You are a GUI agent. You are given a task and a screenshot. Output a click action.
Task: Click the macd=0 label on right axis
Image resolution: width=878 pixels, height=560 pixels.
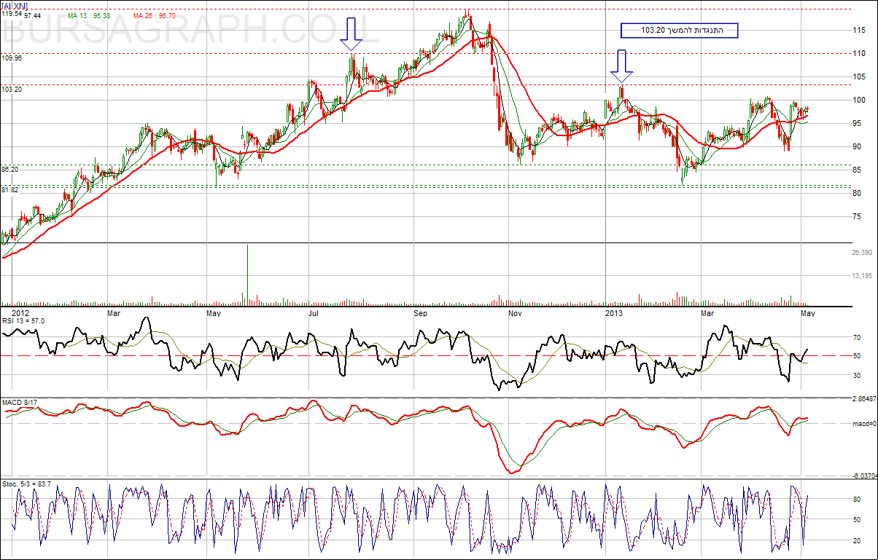tap(864, 423)
